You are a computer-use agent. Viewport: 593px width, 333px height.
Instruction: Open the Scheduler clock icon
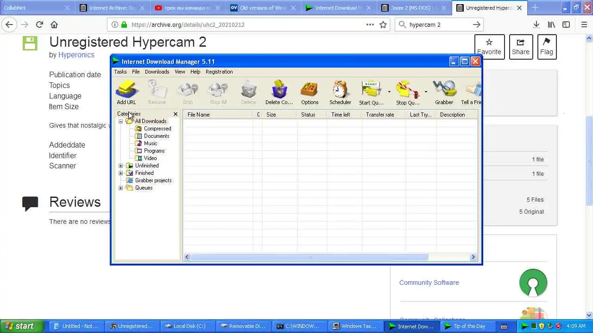click(340, 92)
